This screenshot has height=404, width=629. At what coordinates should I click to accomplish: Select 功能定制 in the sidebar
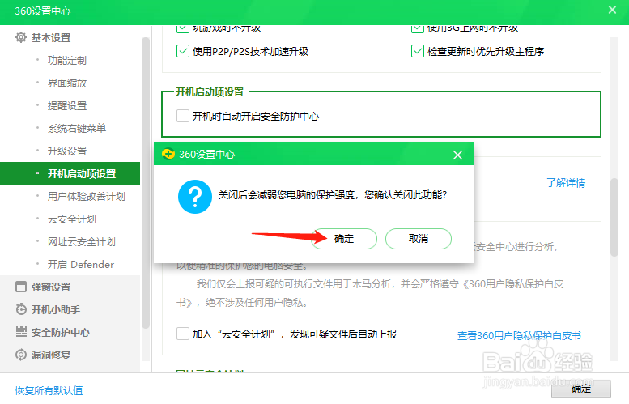click(x=67, y=60)
